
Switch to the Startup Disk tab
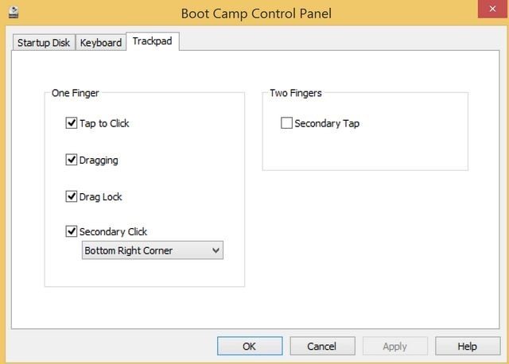click(44, 42)
